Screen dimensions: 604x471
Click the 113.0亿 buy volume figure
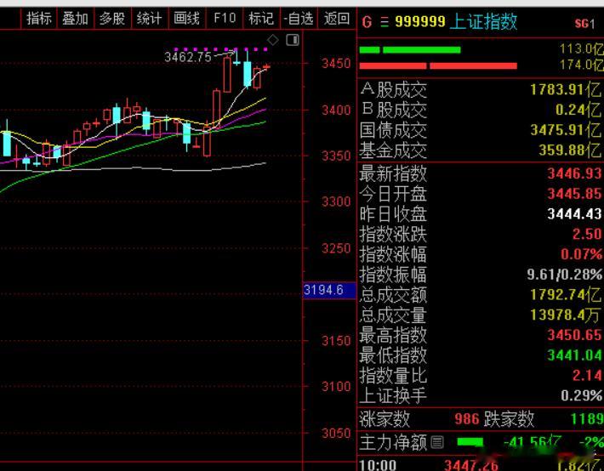click(582, 49)
